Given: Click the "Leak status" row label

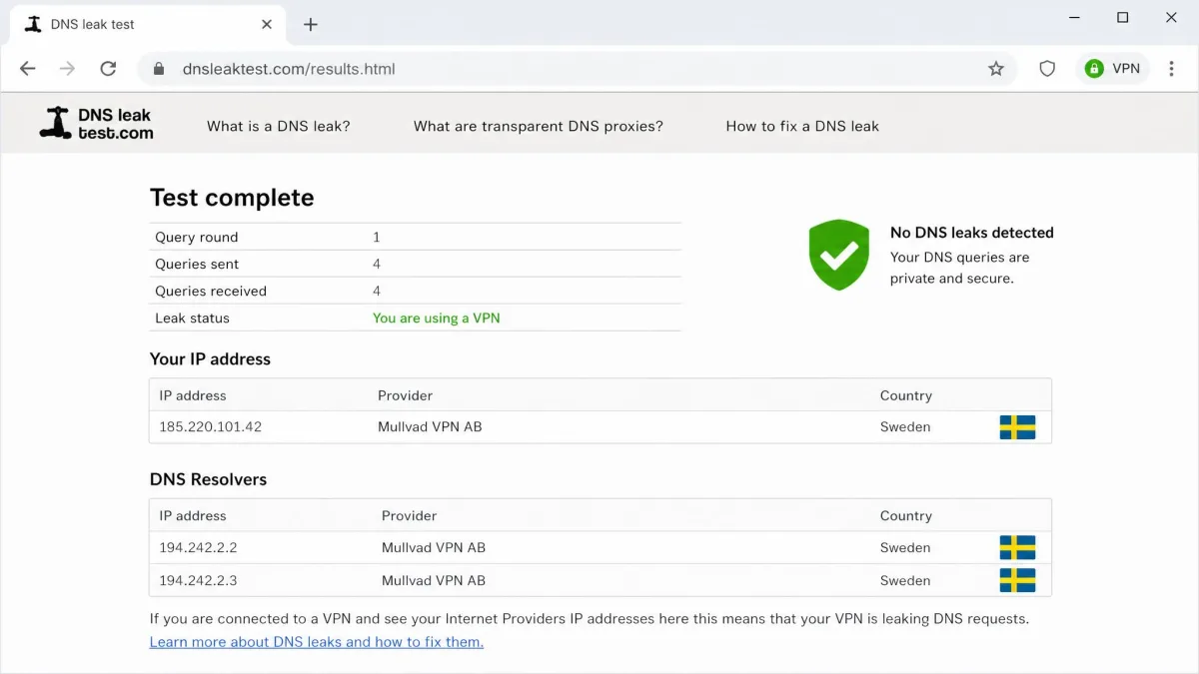Looking at the screenshot, I should click(192, 318).
